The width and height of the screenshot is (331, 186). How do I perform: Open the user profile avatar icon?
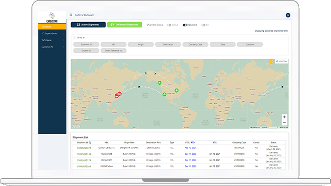288,15
